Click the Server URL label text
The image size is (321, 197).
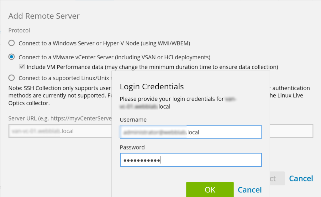(x=60, y=118)
